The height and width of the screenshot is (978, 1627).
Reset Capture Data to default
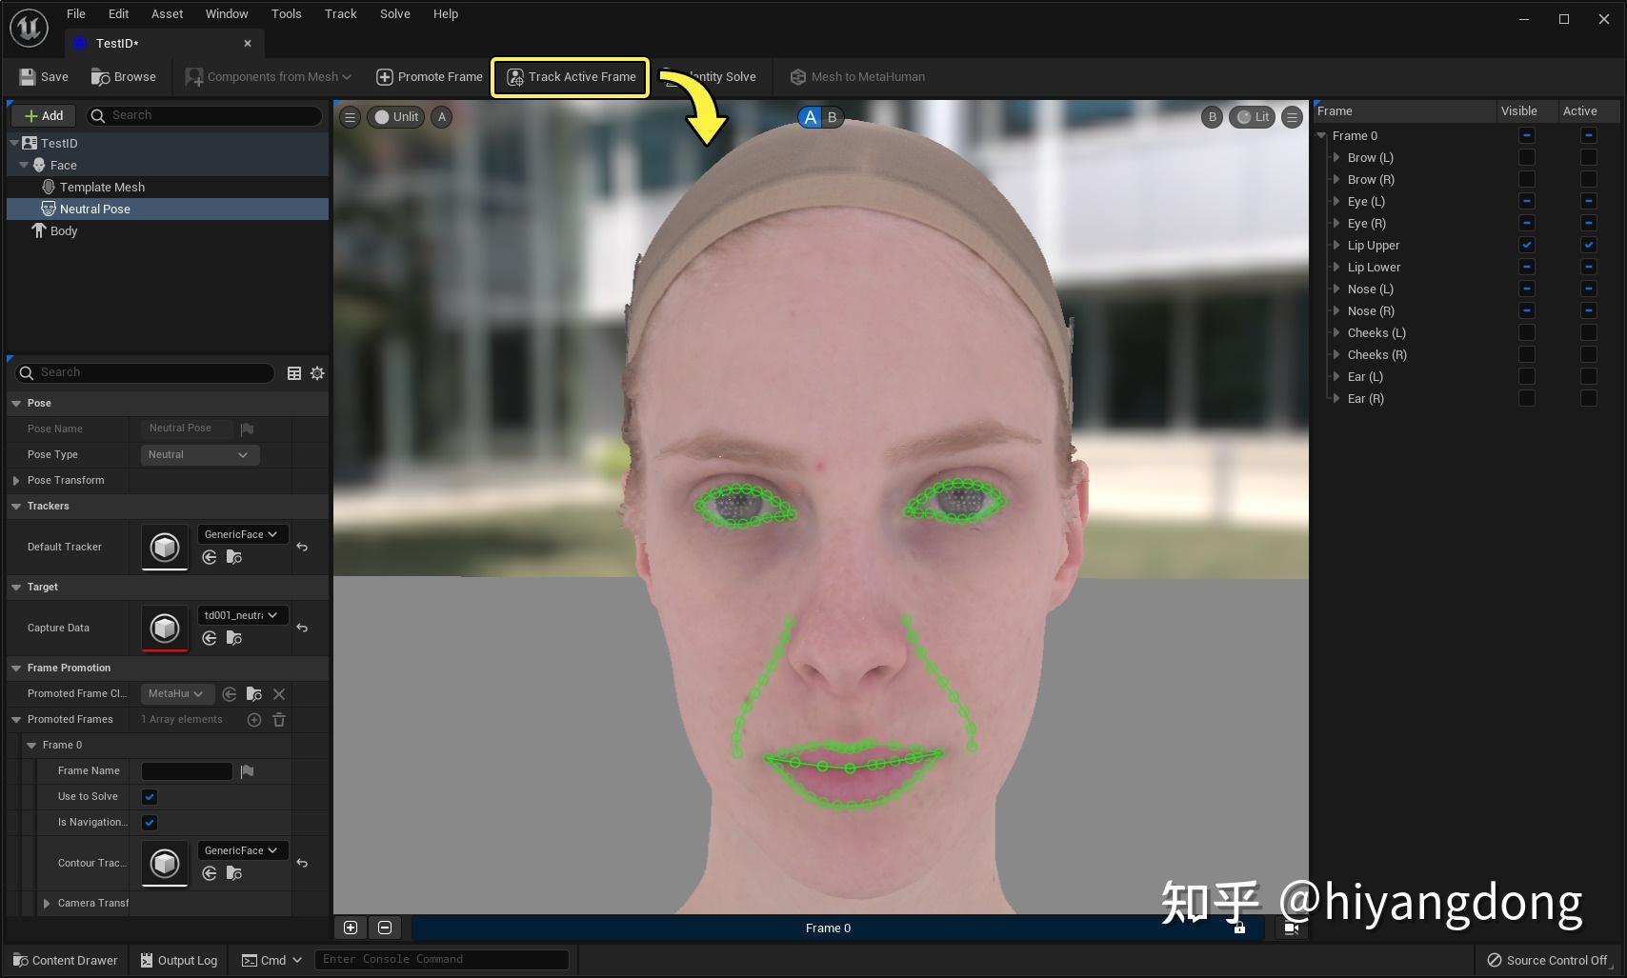[x=302, y=628]
